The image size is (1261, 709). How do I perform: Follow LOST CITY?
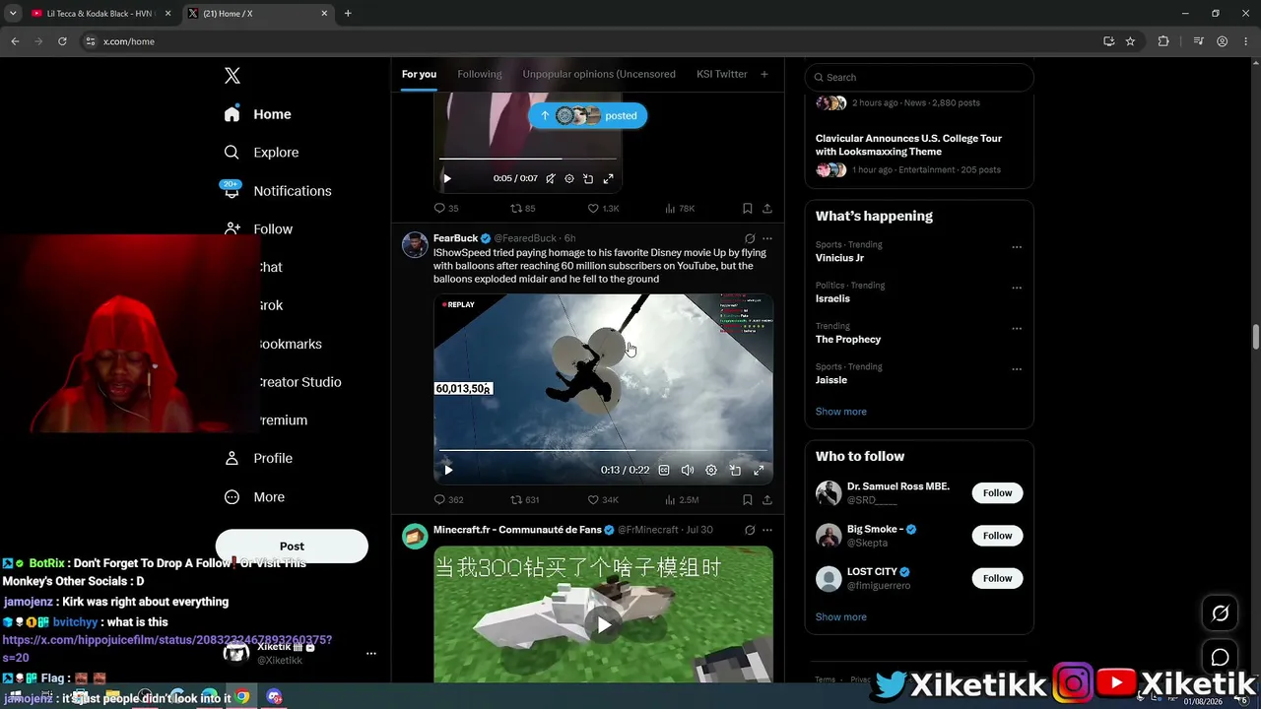(x=997, y=578)
